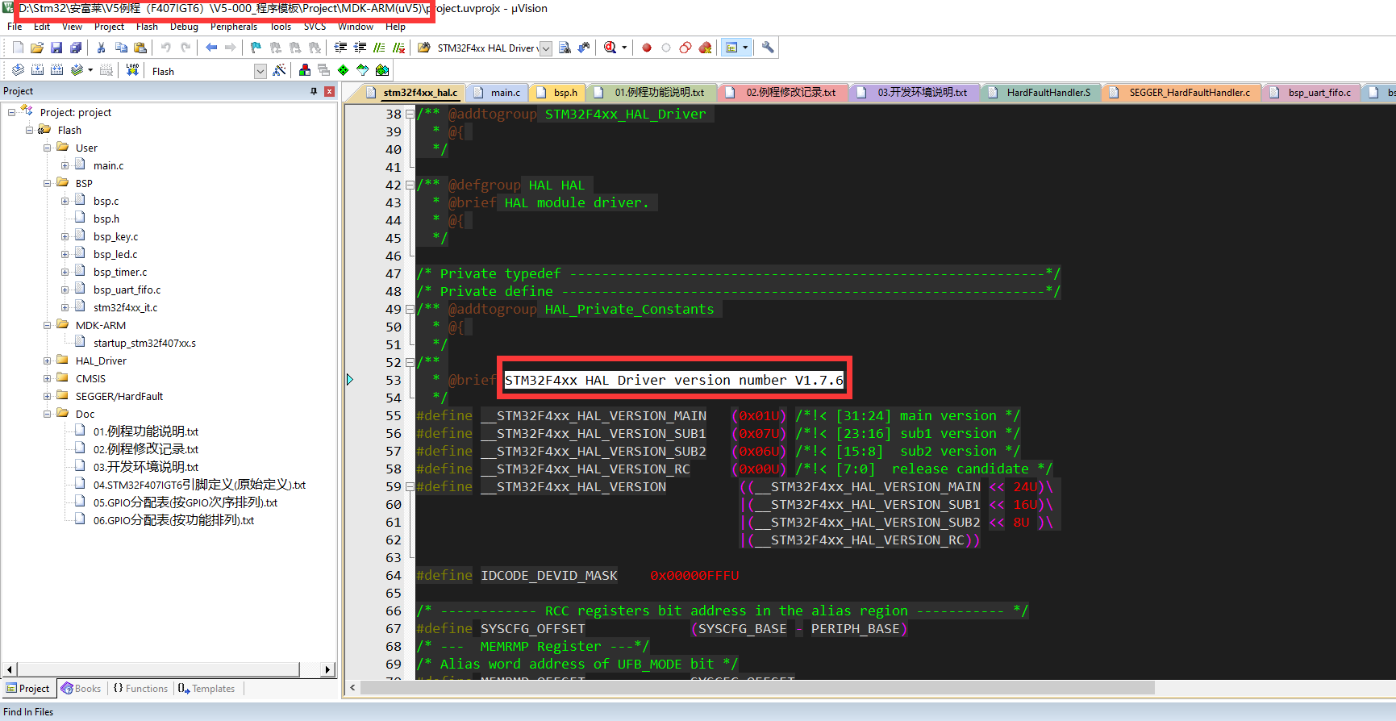Switch to the HardFaultHandler.S tab
This screenshot has height=721, width=1396.
point(1040,93)
